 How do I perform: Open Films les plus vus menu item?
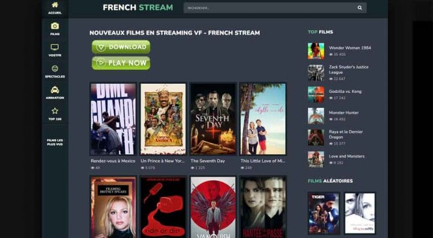(55, 142)
